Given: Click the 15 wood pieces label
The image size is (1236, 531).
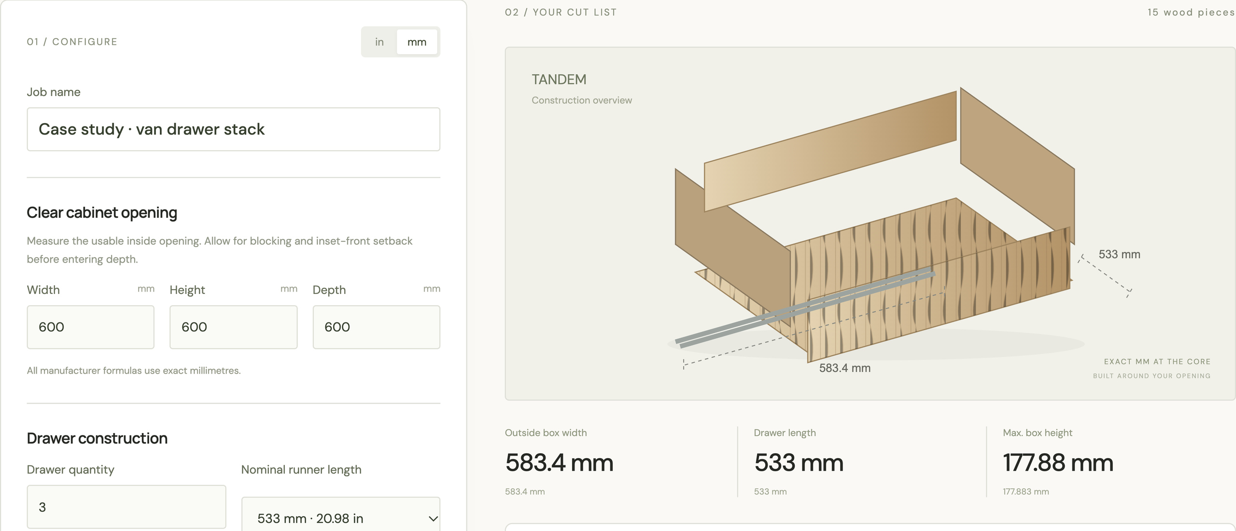Looking at the screenshot, I should point(1191,13).
